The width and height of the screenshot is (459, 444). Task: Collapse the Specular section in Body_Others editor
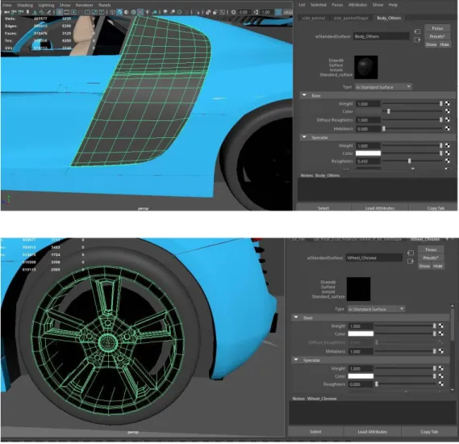304,137
